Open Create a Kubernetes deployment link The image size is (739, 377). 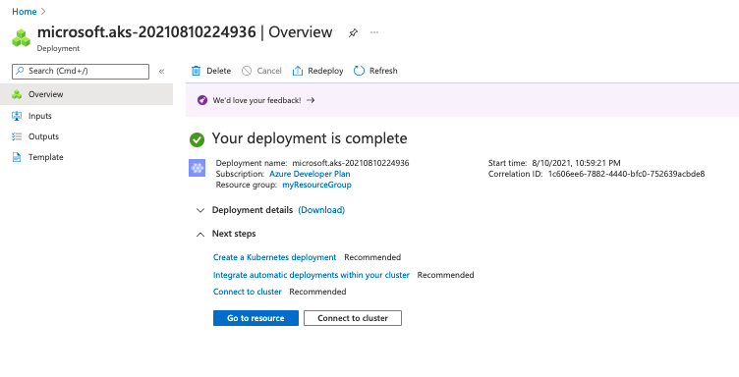[275, 257]
